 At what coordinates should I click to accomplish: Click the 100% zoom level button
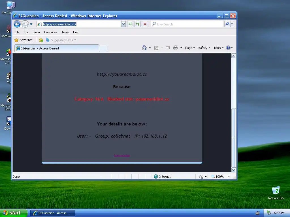tap(218, 177)
